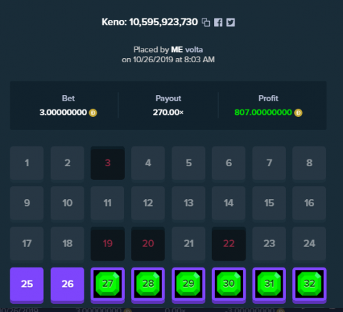The image size is (343, 312).
Task: Toggle the red-numbered tile 3
Action: 108,163
